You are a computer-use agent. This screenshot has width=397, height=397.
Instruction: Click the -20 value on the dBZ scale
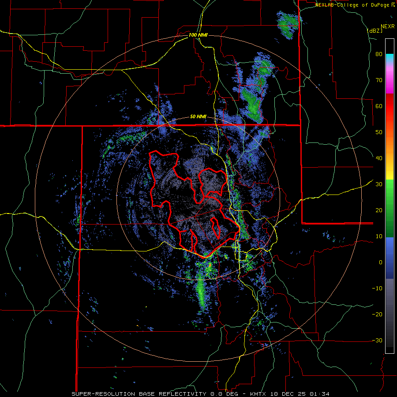click(x=377, y=315)
